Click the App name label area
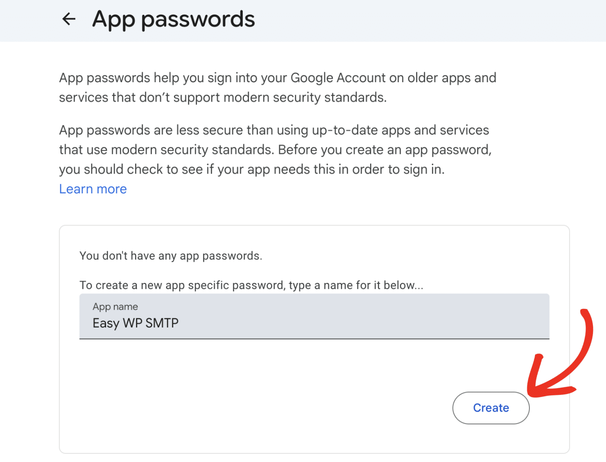 tap(115, 306)
